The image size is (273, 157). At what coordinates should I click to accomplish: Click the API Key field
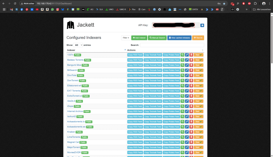pyautogui.click(x=175, y=25)
